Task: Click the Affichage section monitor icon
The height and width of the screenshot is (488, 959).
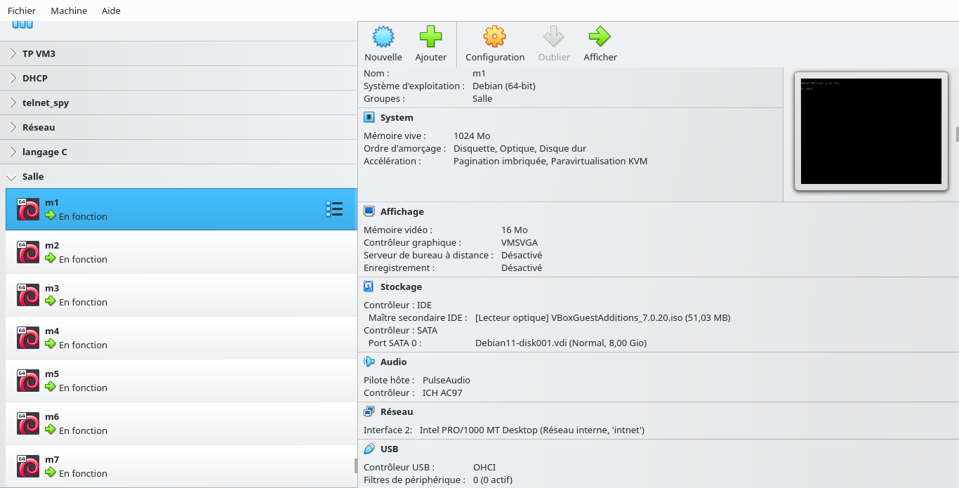Action: (369, 211)
